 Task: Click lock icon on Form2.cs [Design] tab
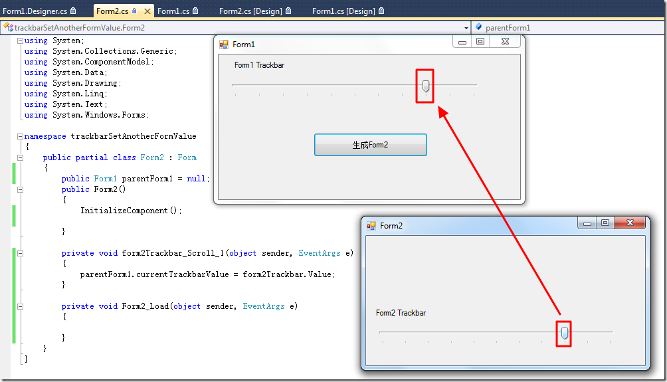coord(288,11)
